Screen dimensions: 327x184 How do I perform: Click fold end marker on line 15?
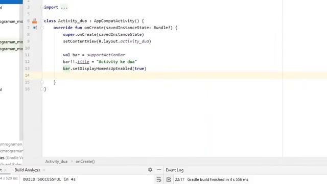(x=42, y=82)
